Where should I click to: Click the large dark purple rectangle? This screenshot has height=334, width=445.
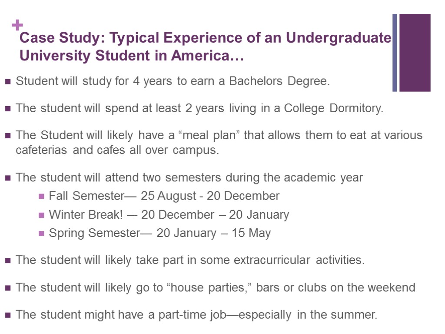point(415,53)
